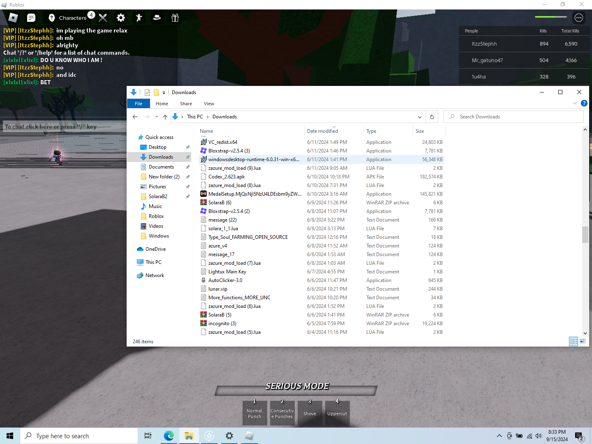Image resolution: width=592 pixels, height=444 pixels.
Task: Select 1u4ha in the leaderboard
Action: [524, 76]
